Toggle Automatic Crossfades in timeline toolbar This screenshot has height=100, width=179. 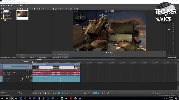96,93
